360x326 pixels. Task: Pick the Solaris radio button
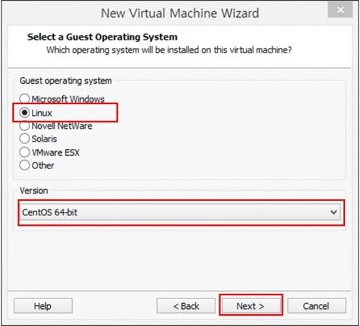[25, 139]
